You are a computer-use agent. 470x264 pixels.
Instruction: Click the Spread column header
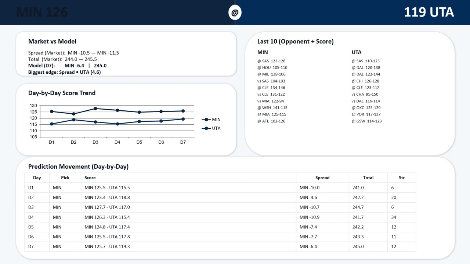click(322, 177)
